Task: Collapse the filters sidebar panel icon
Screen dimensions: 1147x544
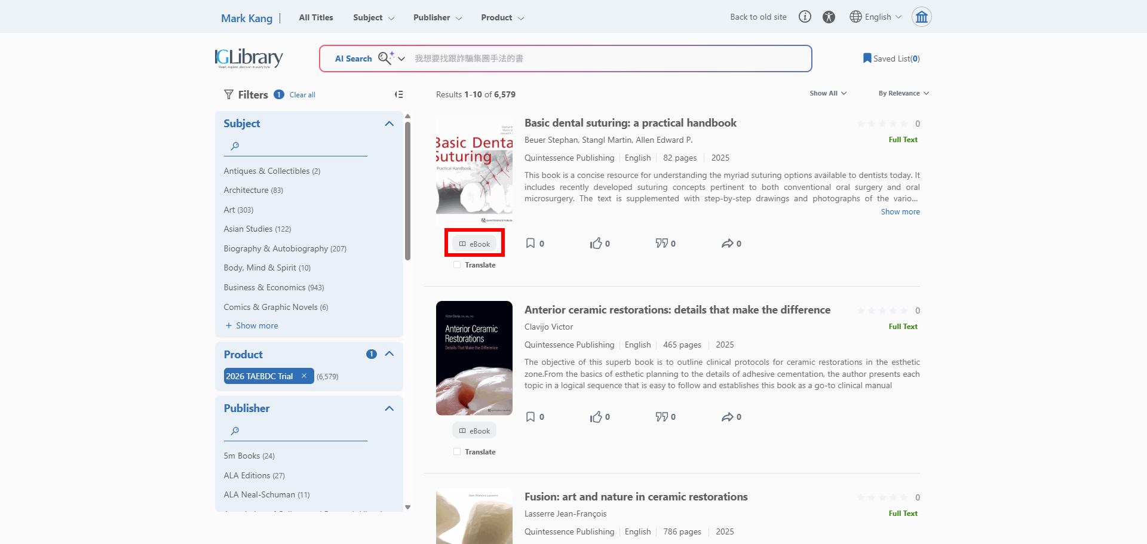Action: tap(398, 94)
